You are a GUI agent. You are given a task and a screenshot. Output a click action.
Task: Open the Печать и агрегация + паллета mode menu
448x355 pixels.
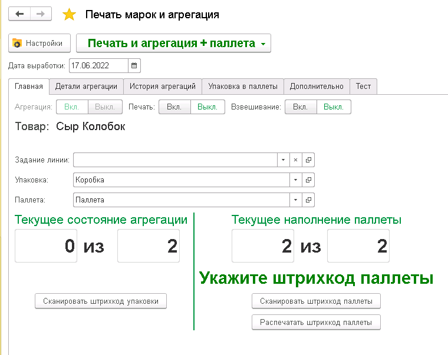173,43
